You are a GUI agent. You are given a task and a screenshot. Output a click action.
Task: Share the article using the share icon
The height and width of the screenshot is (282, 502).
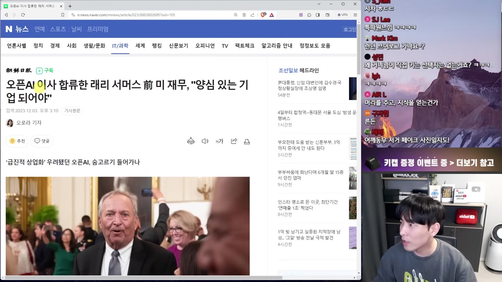pyautogui.click(x=234, y=141)
